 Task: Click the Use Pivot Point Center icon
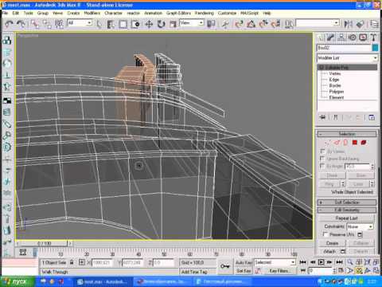coord(211,24)
